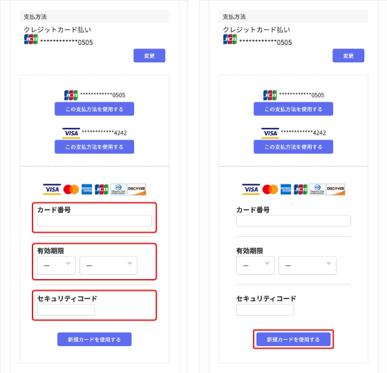The height and width of the screenshot is (373, 387).
Task: Click 変更 button in left panel
Action: tap(149, 55)
